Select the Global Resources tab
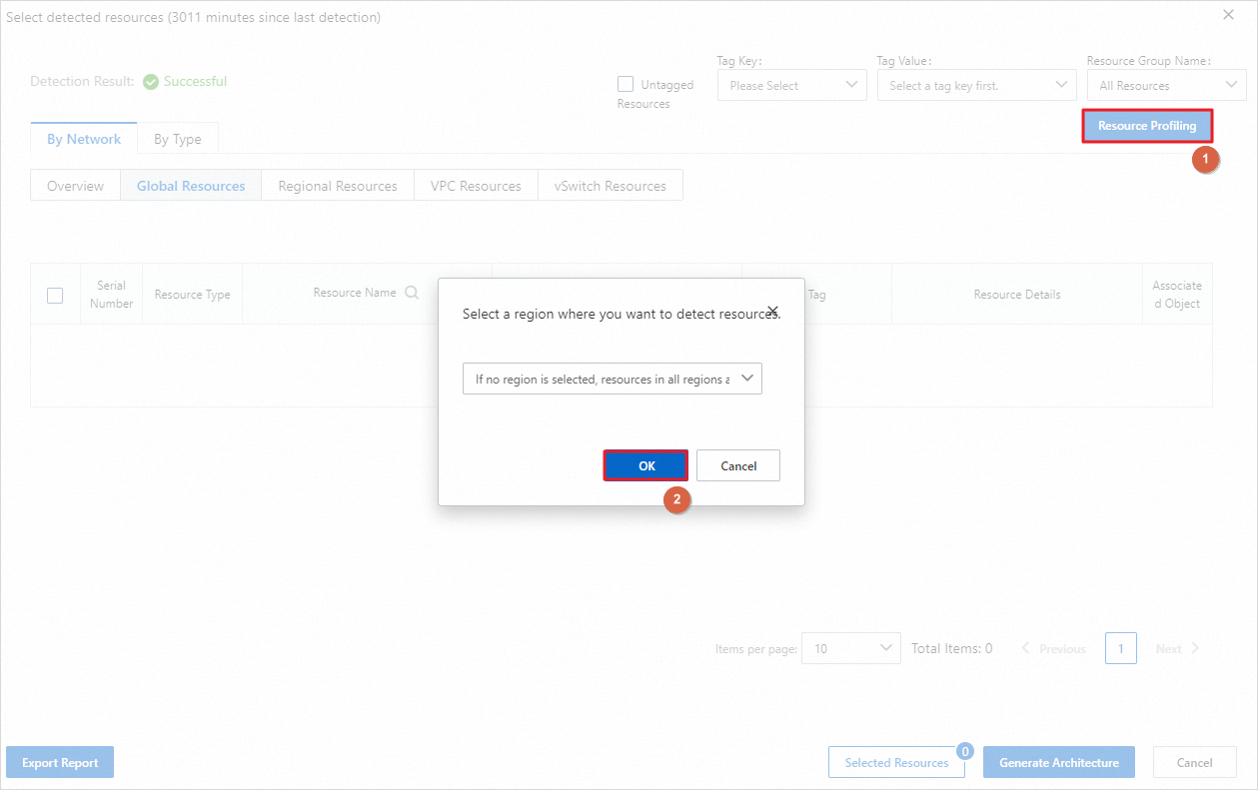 (191, 186)
